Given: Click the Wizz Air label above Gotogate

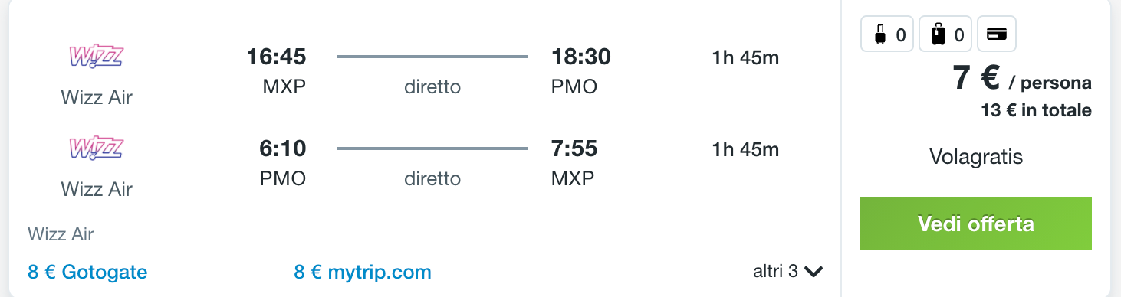Looking at the screenshot, I should click(61, 234).
